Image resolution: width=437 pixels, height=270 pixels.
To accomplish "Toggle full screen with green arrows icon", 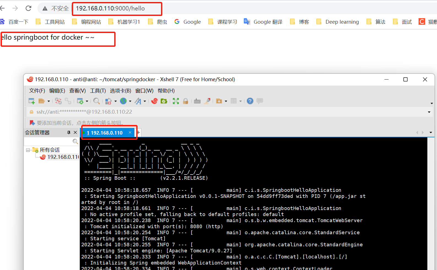I will (176, 101).
